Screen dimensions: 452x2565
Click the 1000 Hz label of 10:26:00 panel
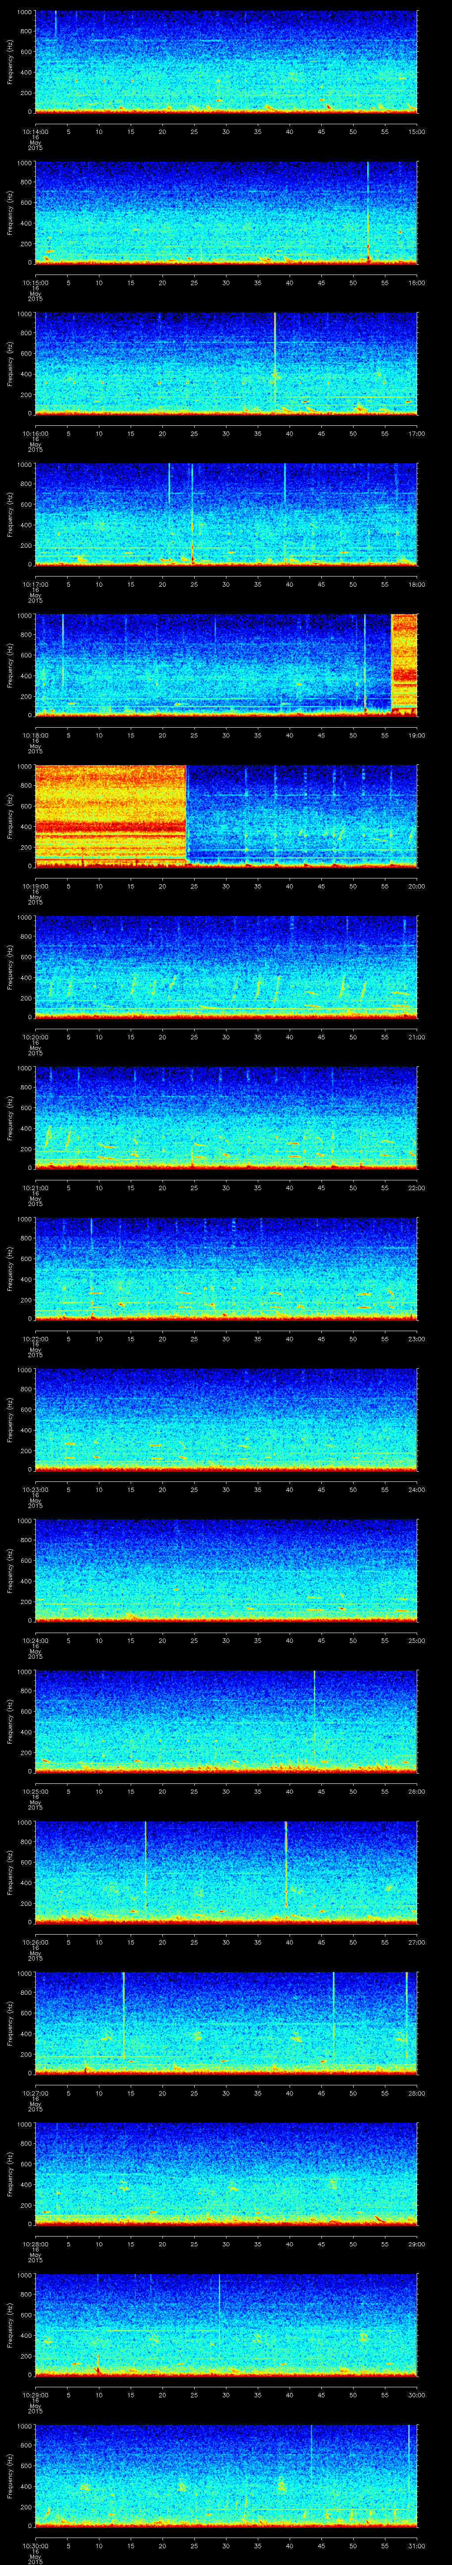[x=24, y=1823]
